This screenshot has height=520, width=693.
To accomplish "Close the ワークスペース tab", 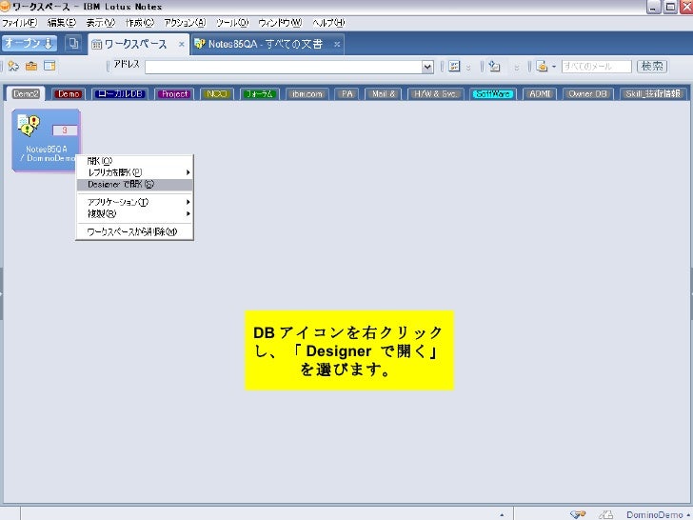I will [x=182, y=44].
